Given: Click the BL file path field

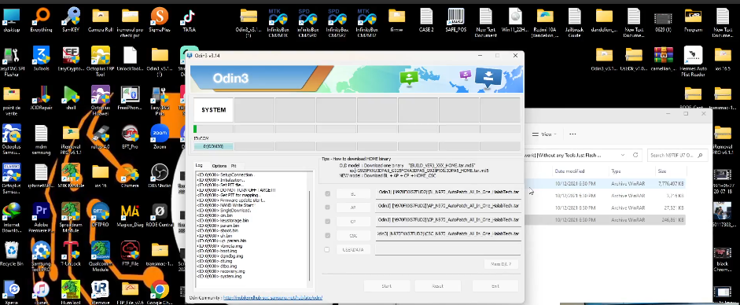Looking at the screenshot, I should tap(448, 193).
